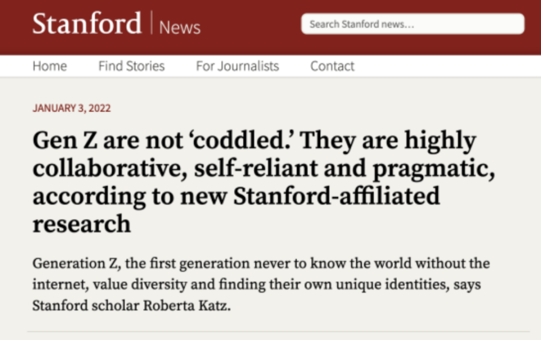Screen dimensions: 541x340
Task: Open the Find Stories menu item
Action: pos(131,66)
